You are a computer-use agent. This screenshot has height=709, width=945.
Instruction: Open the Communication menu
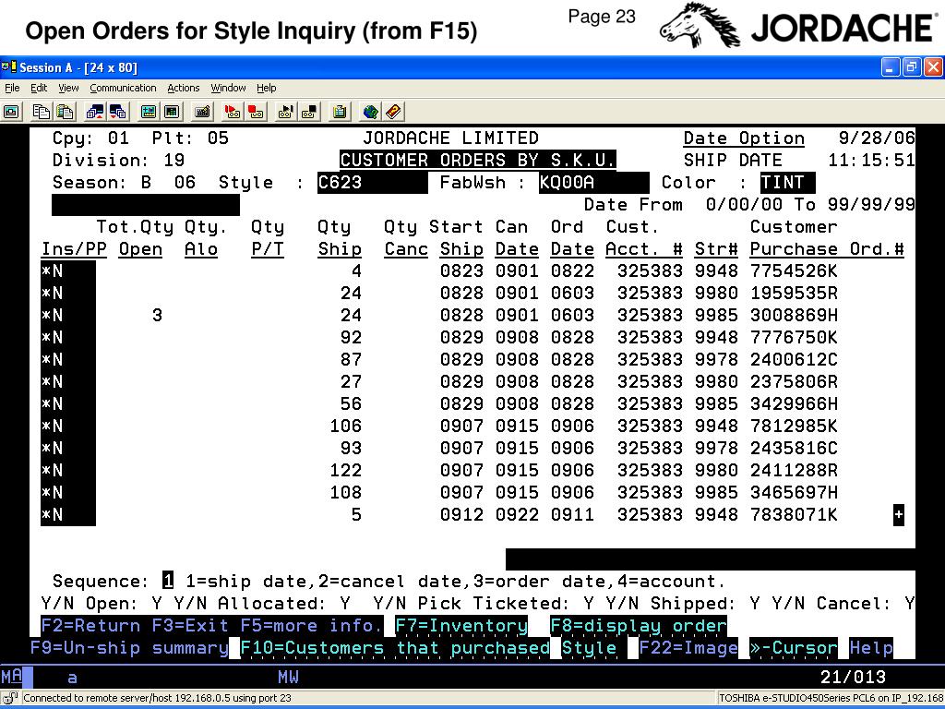coord(123,88)
